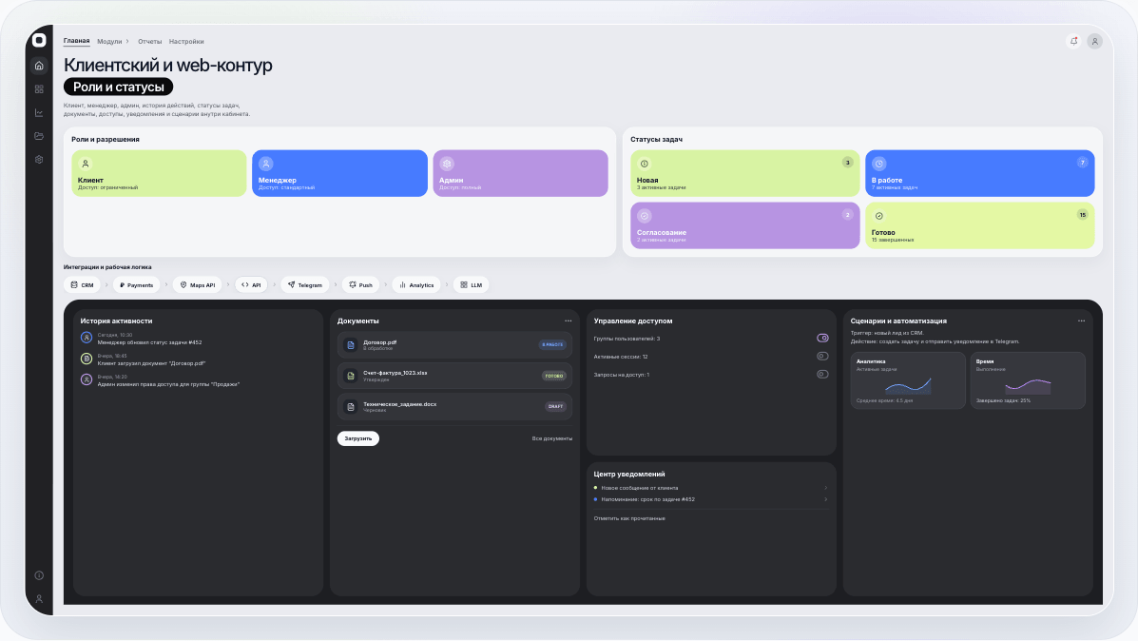
Task: Select the Telegram integration chip
Action: (x=305, y=284)
